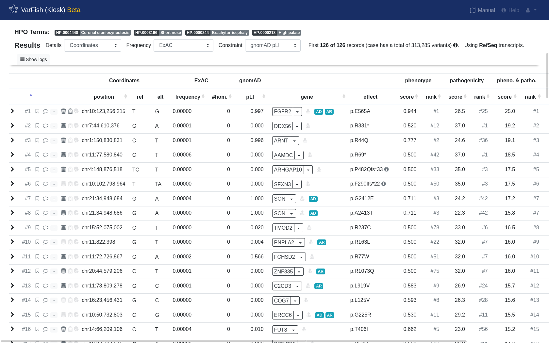The image size is (549, 343).
Task: Click HP:0004440 Coronal craniosynostosis term
Action: click(93, 33)
